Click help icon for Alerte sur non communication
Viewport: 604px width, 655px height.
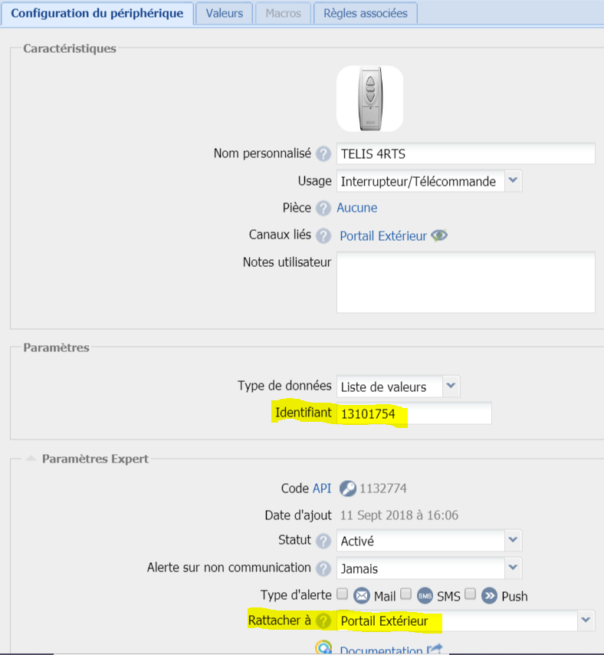click(323, 568)
